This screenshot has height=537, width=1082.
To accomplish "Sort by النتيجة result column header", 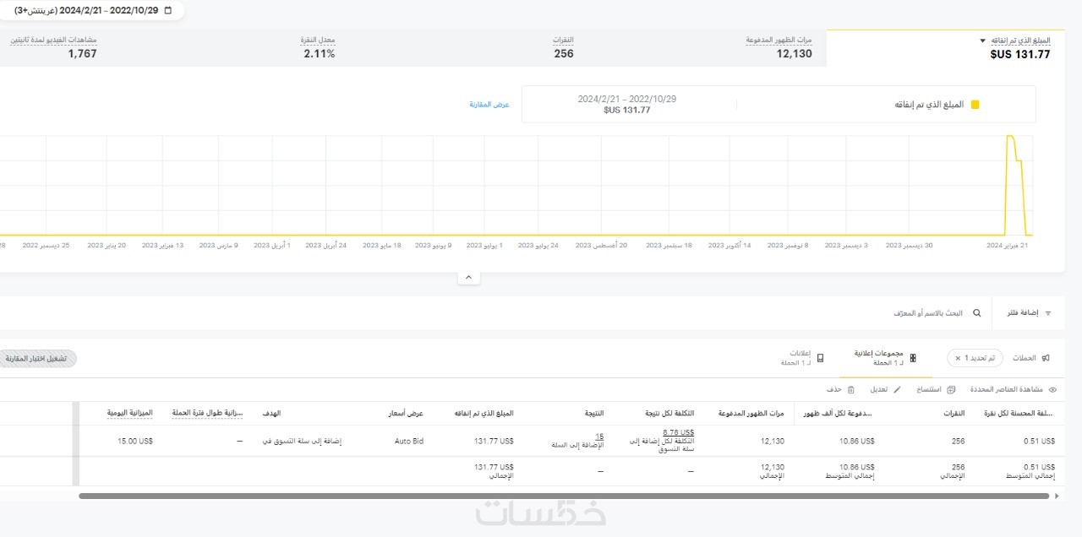I will pyautogui.click(x=594, y=413).
